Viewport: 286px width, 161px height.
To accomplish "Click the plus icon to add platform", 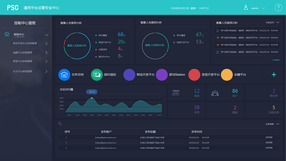I will (274, 74).
